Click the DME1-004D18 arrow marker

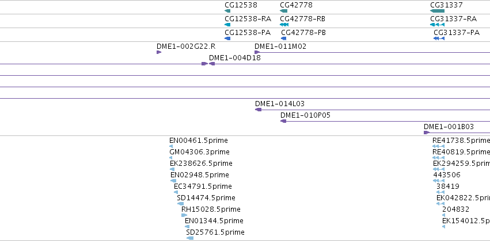pyautogui.click(x=212, y=64)
